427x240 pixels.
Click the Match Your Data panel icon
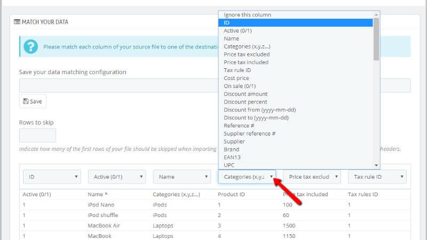(17, 22)
